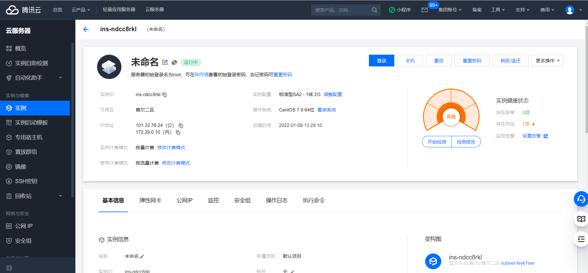This screenshot has height=273, width=588.
Task: Switch to the 监控 tab
Action: tap(213, 200)
